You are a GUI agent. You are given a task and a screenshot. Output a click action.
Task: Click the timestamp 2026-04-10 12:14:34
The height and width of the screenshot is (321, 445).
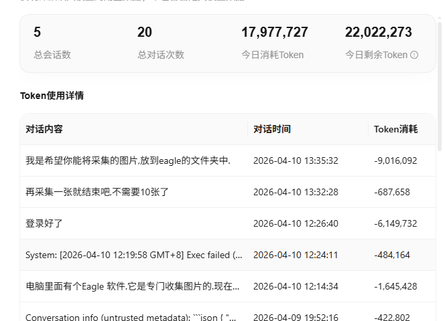(x=296, y=286)
